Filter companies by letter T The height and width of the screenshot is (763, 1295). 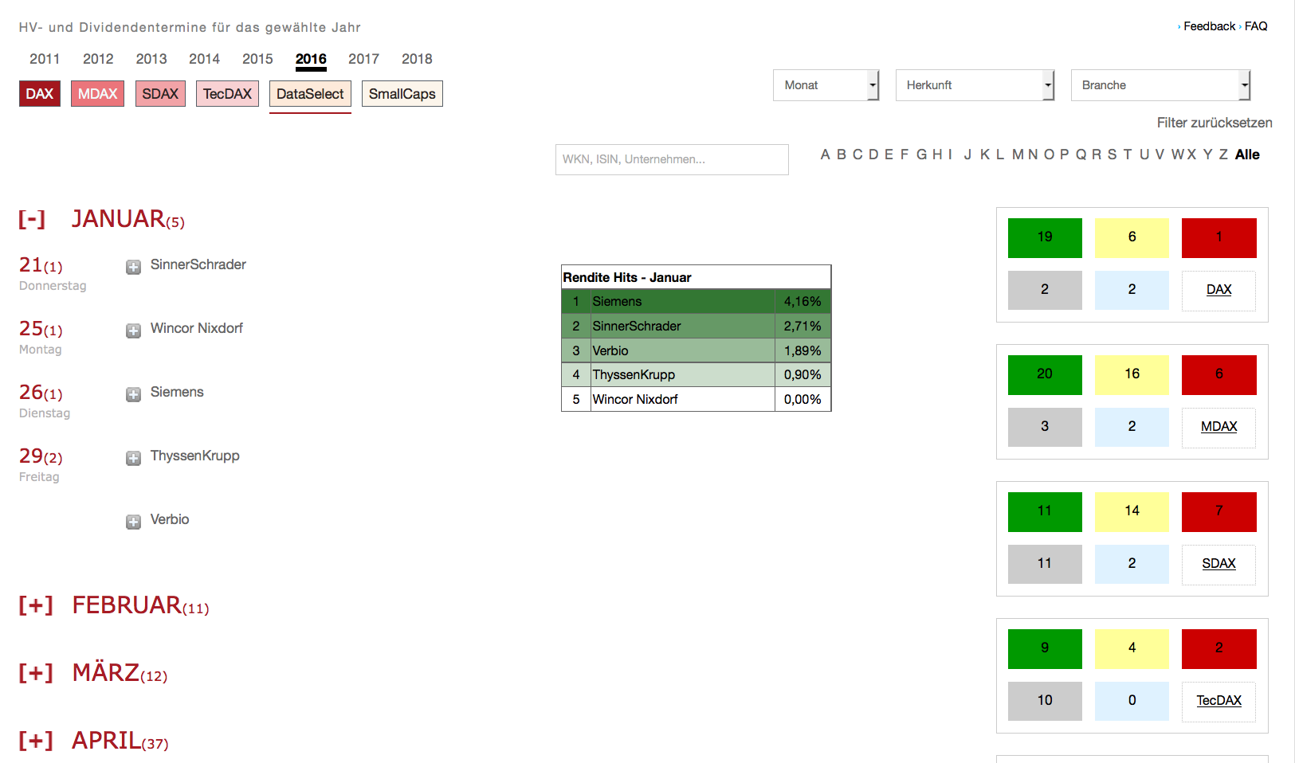[x=1128, y=155]
